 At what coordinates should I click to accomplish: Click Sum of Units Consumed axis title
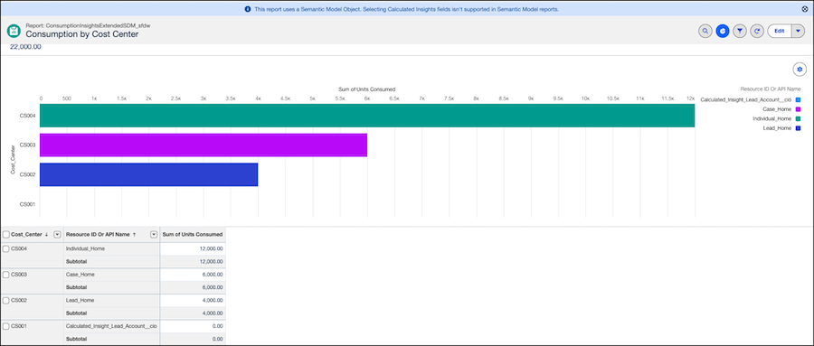click(x=367, y=89)
